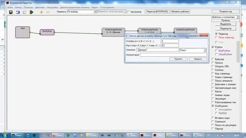Toggle the Прокси checkbox
Screen dimensions: 246x138
tap(213, 63)
